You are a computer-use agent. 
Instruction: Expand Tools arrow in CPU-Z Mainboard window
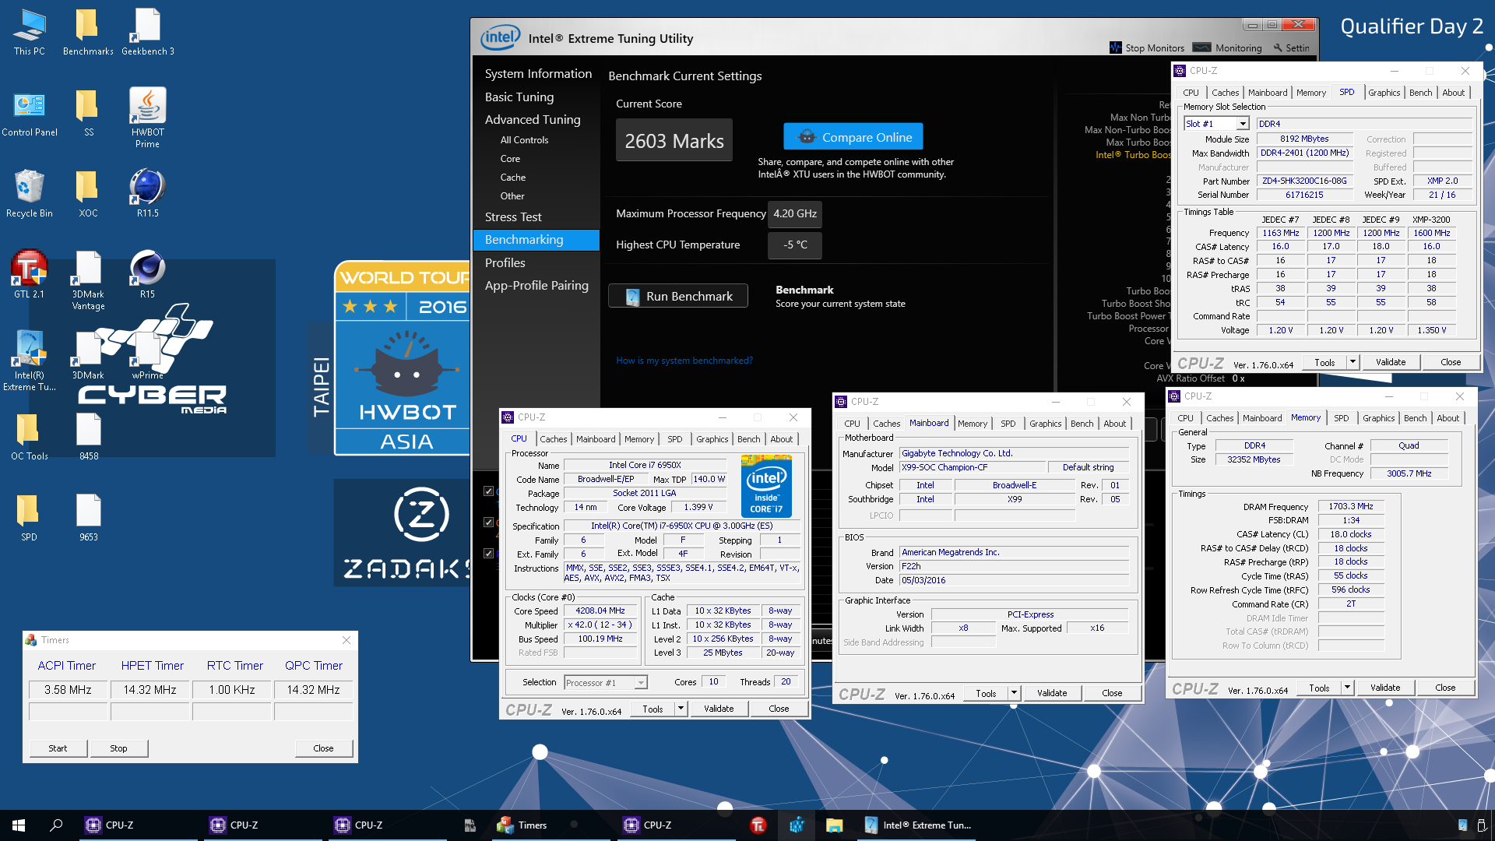coord(1014,693)
